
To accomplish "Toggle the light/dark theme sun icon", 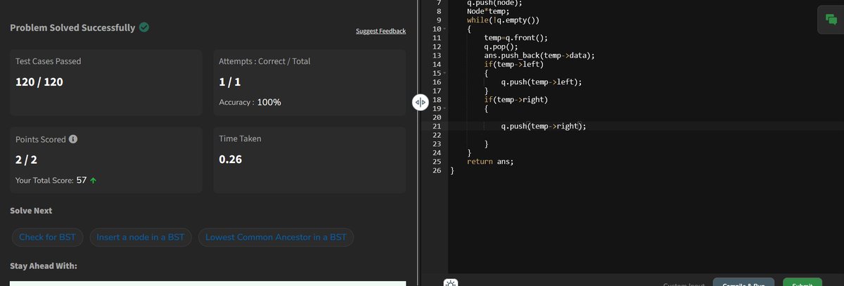I will point(451,283).
